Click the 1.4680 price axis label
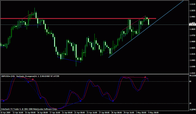 coord(193,41)
